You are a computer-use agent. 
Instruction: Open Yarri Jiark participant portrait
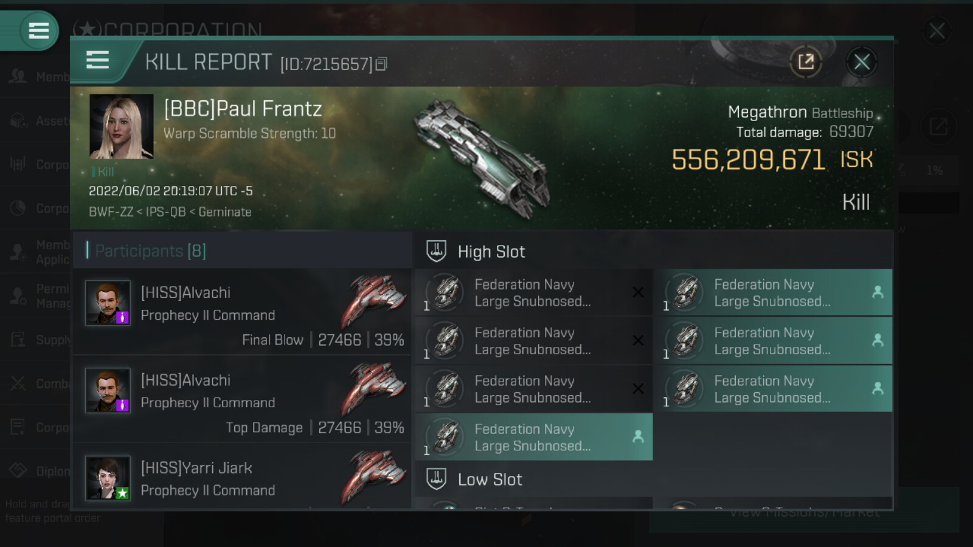coord(108,478)
